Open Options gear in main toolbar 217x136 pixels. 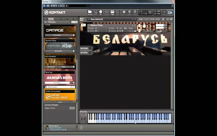129,12
